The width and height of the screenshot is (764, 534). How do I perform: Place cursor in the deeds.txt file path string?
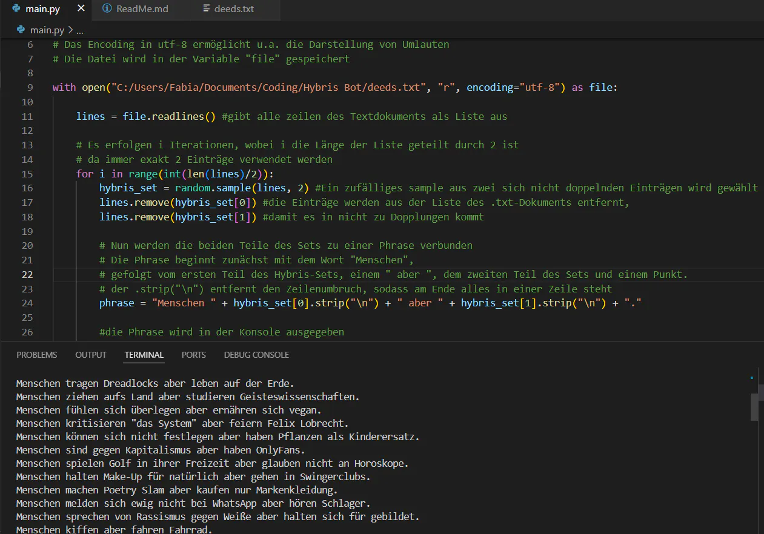point(264,87)
